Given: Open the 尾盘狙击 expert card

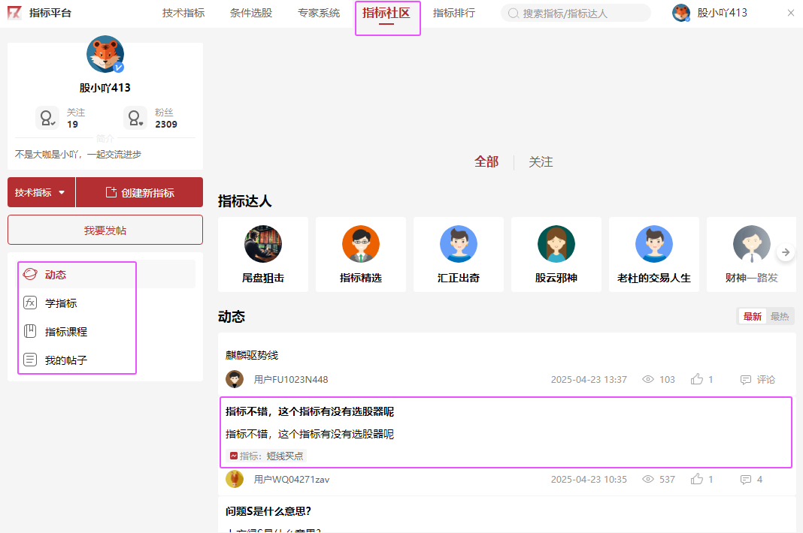Looking at the screenshot, I should click(263, 255).
